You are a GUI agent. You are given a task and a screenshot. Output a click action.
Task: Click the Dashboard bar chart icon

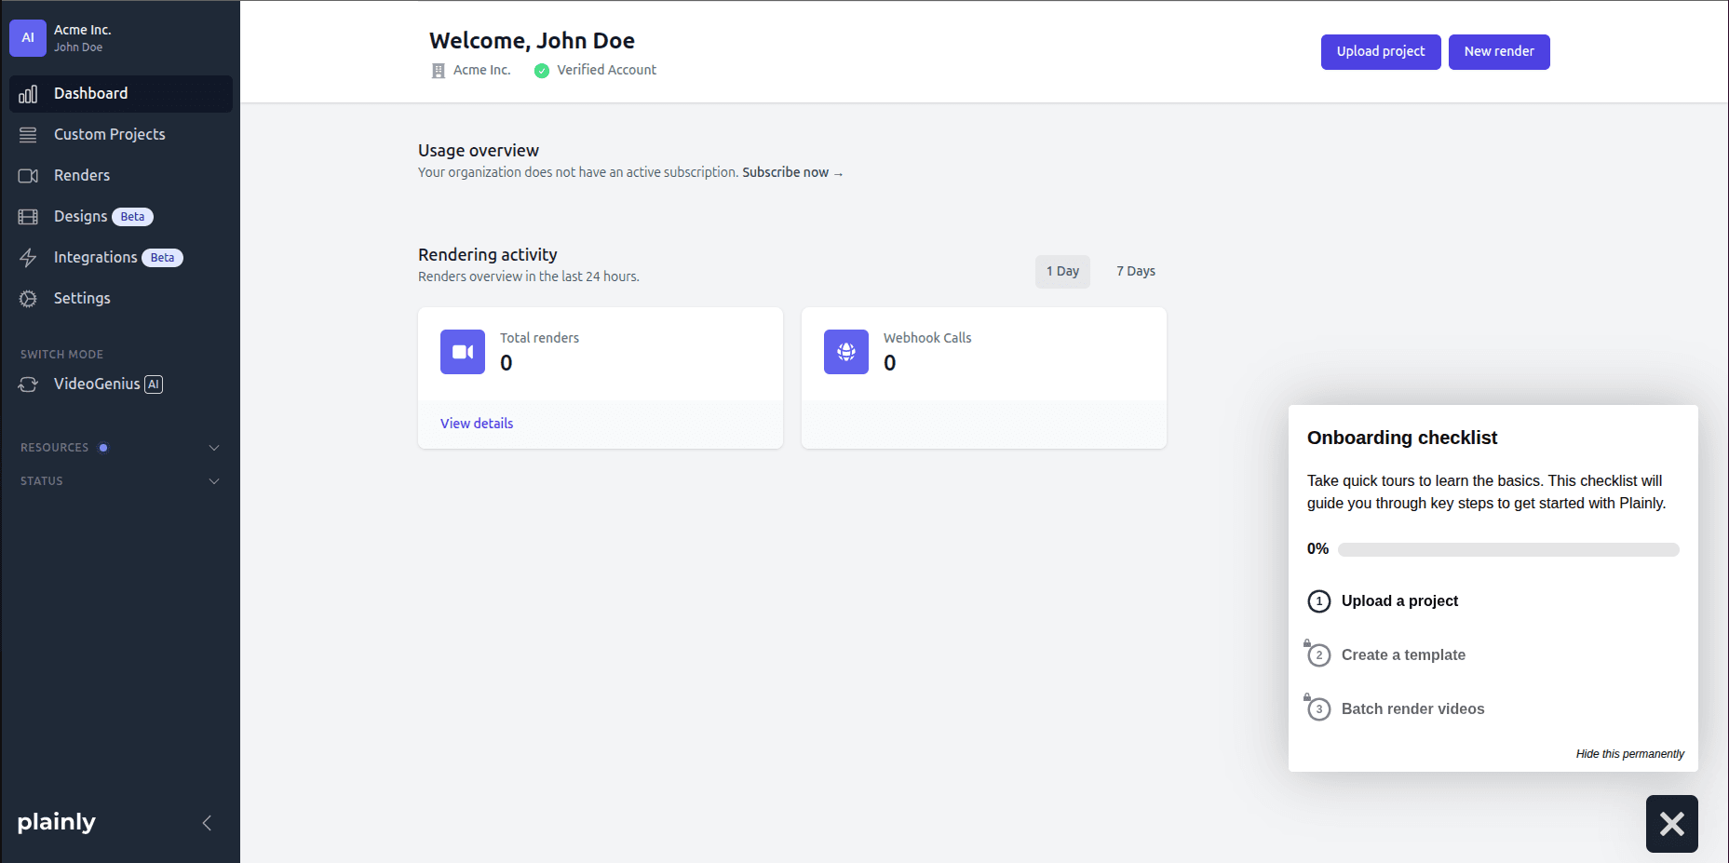[28, 94]
